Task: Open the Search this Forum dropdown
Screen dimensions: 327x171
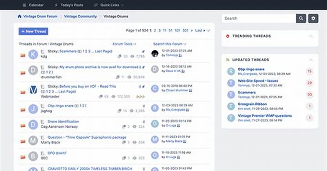Action: (x=170, y=44)
